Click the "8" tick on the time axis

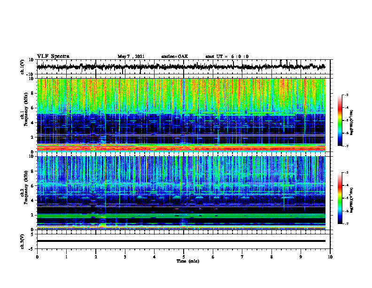coord(271,257)
